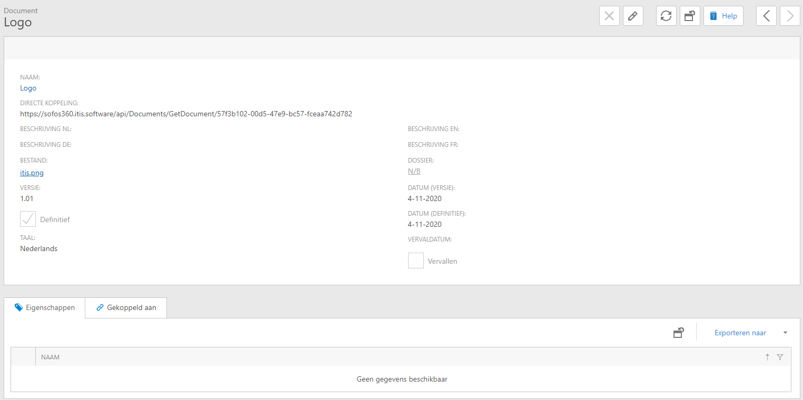Click the delete X icon in top toolbar

pyautogui.click(x=609, y=16)
